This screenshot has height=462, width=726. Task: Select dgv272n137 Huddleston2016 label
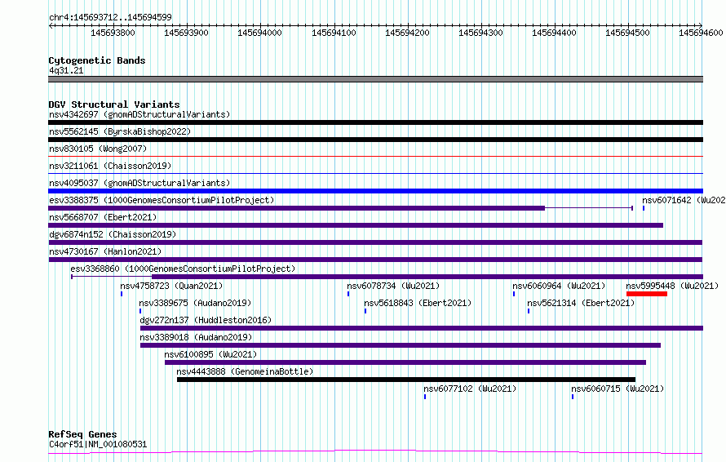click(206, 320)
